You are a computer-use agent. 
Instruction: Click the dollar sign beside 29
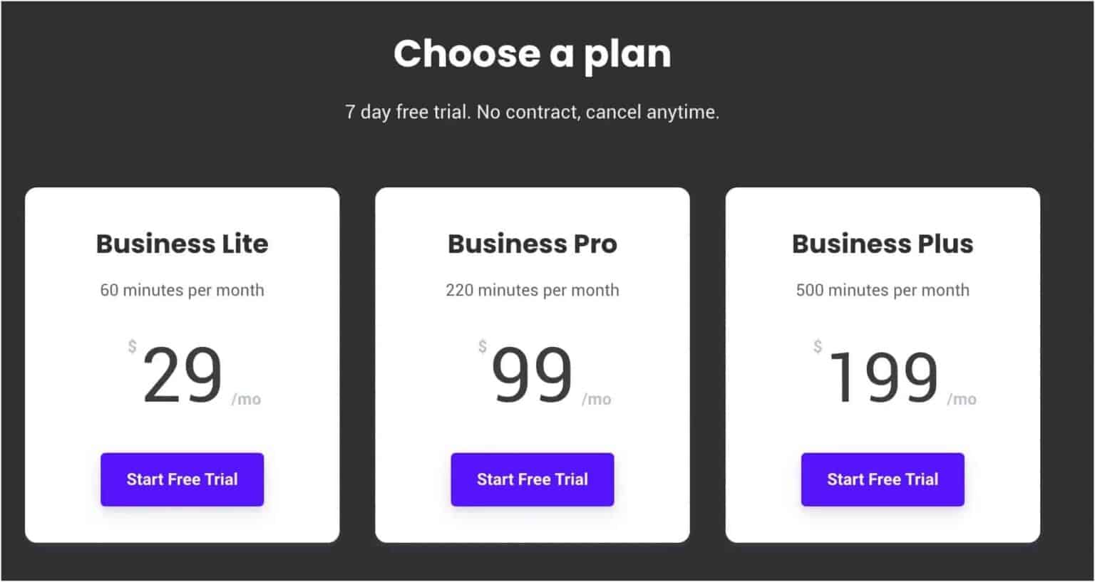tap(132, 347)
